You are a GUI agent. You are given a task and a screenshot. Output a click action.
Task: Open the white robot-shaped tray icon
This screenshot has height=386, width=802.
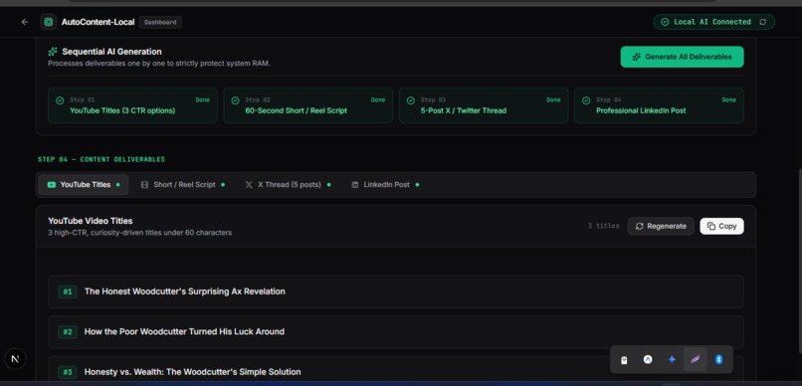tap(624, 360)
